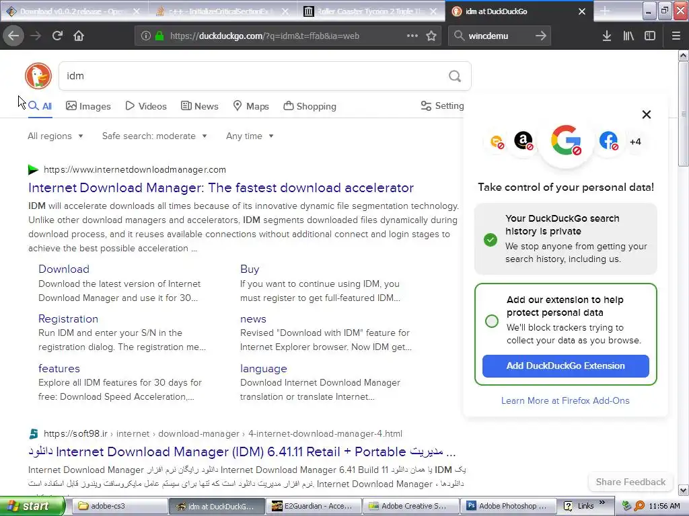689x516 pixels.
Task: Click the green padlock security icon
Action: pos(159,36)
